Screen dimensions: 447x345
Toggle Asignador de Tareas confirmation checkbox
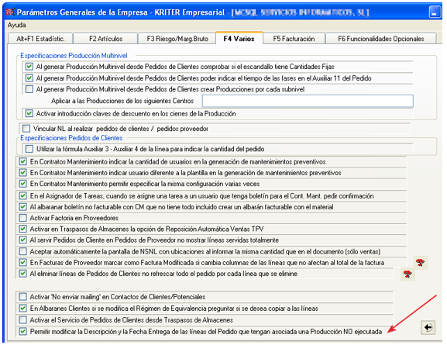point(22,196)
